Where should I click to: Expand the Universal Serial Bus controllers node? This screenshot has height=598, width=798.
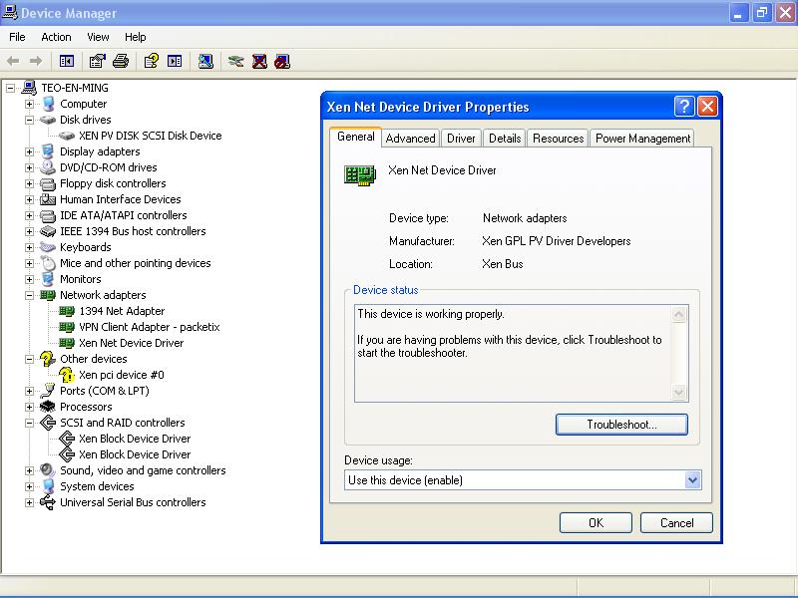(30, 502)
